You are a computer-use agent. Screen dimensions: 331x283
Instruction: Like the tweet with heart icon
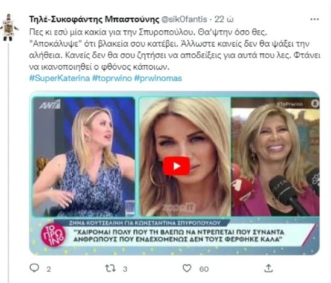pos(187,268)
